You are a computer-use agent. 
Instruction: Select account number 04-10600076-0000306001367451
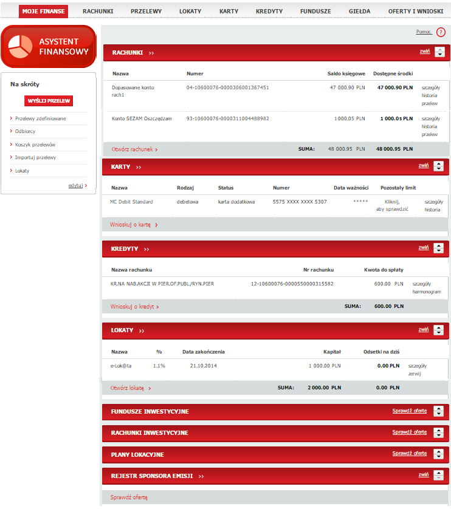[x=227, y=87]
